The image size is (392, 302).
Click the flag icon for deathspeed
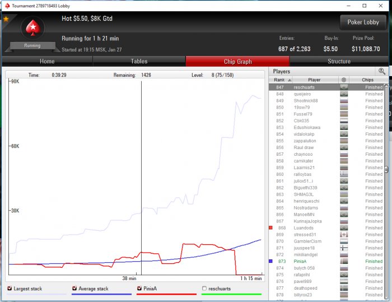click(344, 288)
